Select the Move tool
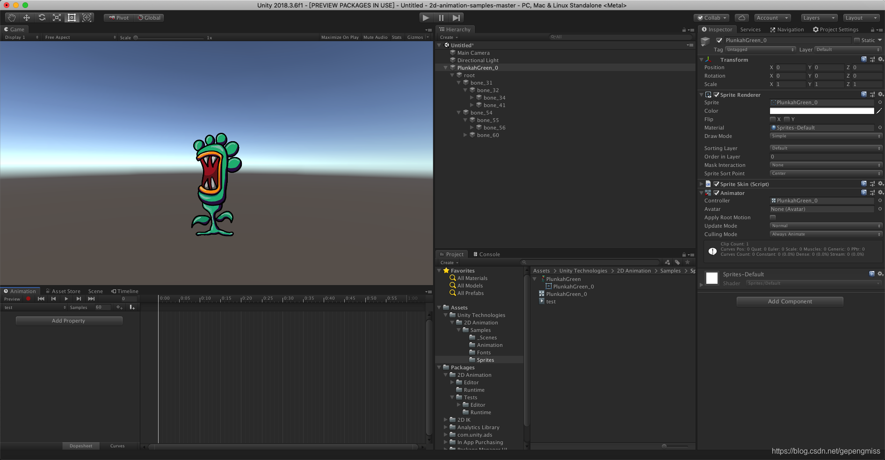The width and height of the screenshot is (885, 460). click(27, 18)
